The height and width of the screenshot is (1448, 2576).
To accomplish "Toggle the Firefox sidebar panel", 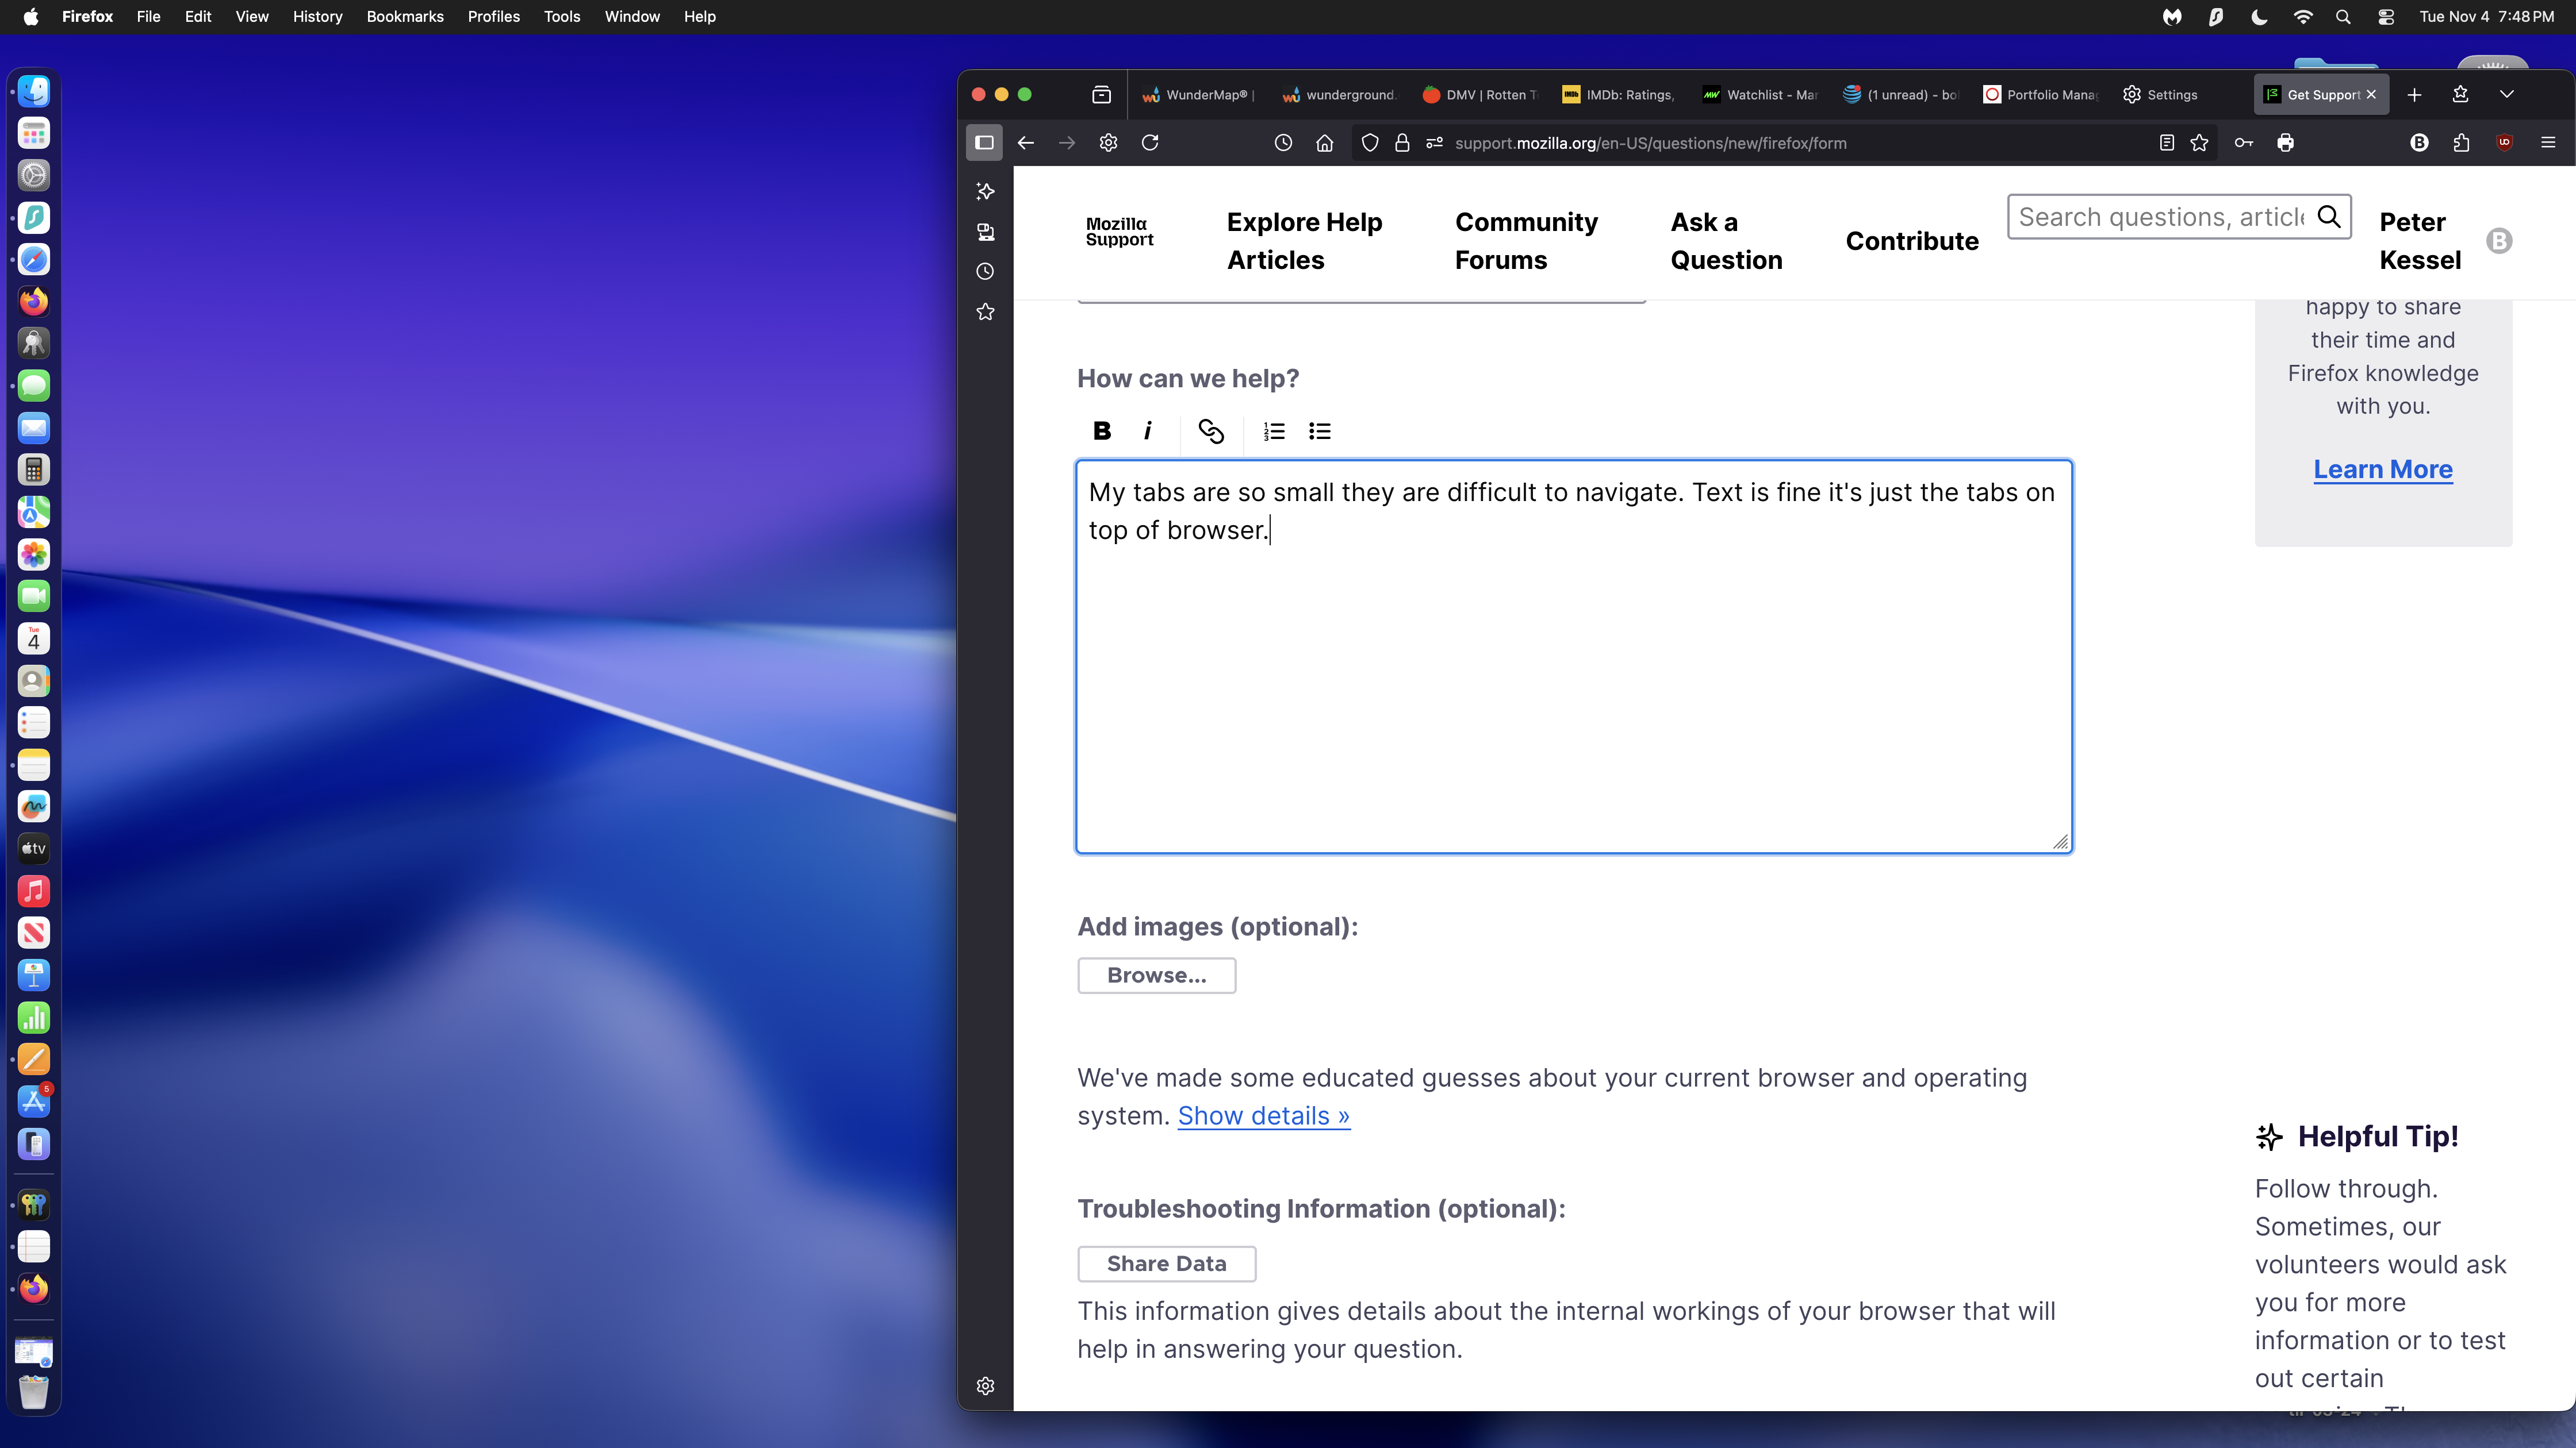I will coord(984,143).
